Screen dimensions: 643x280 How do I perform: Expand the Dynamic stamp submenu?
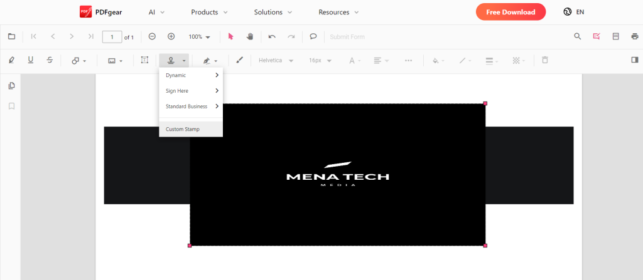(191, 75)
